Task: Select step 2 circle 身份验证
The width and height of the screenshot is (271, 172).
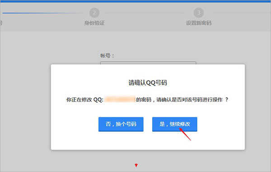Action: pos(94,13)
